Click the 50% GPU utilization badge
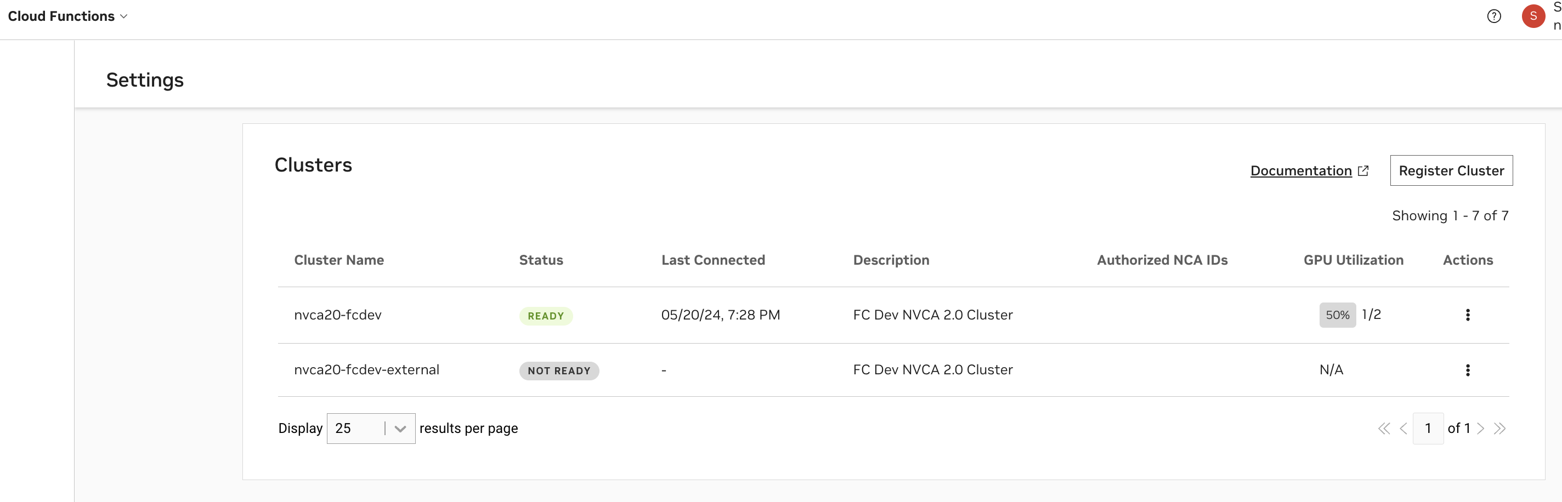The height and width of the screenshot is (502, 1562). [x=1337, y=315]
